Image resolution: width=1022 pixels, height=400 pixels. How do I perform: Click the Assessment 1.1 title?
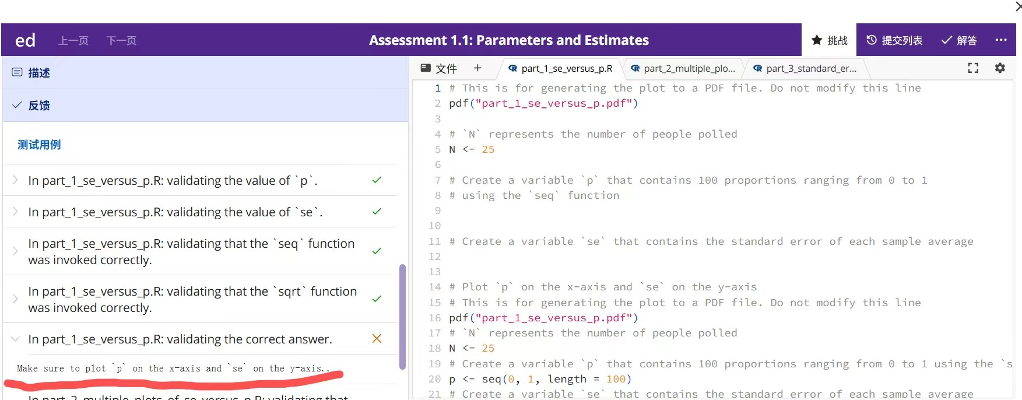point(509,40)
